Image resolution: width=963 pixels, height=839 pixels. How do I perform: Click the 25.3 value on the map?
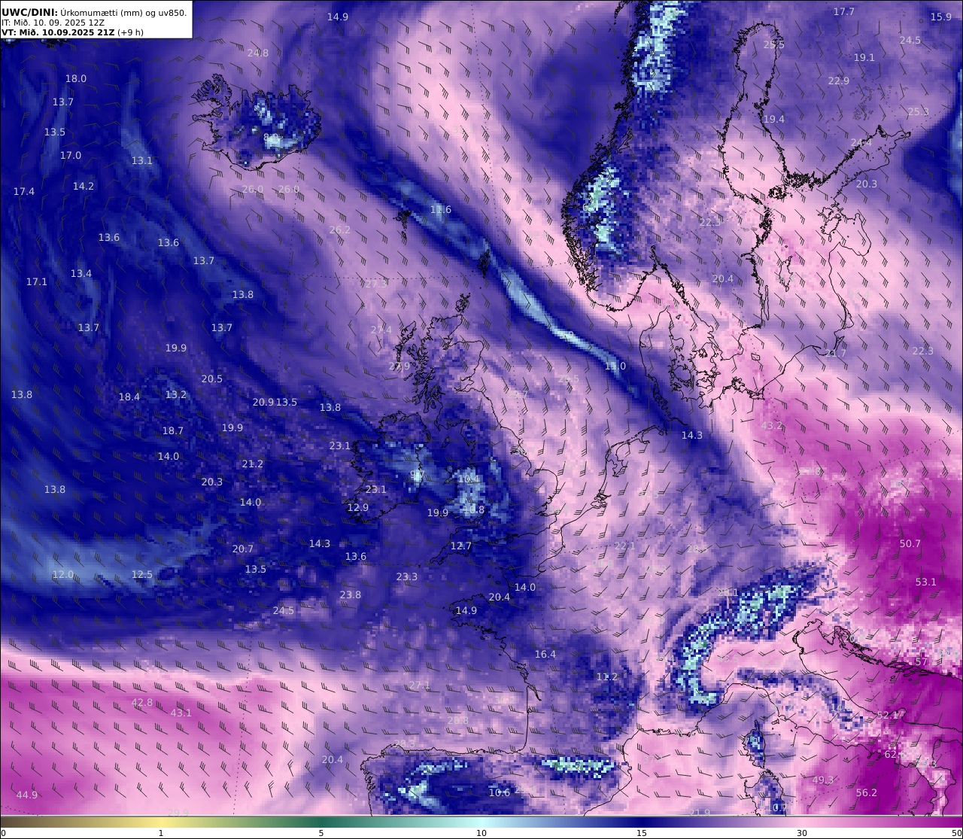pos(919,112)
